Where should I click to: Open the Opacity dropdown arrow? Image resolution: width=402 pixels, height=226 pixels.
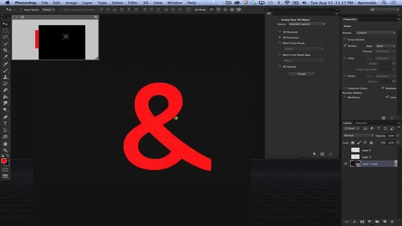coord(398,136)
